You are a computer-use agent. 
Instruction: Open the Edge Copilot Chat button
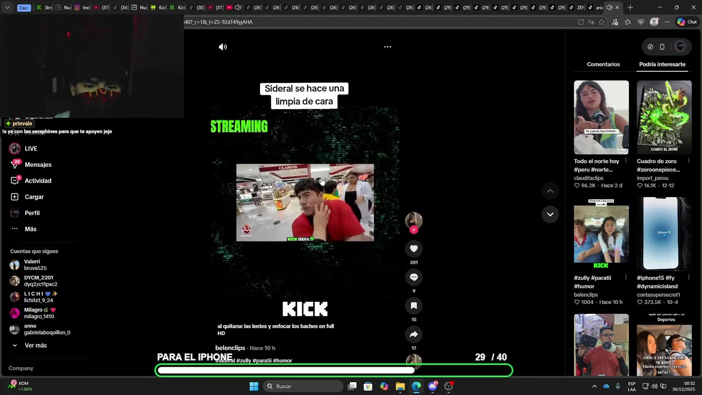(687, 22)
